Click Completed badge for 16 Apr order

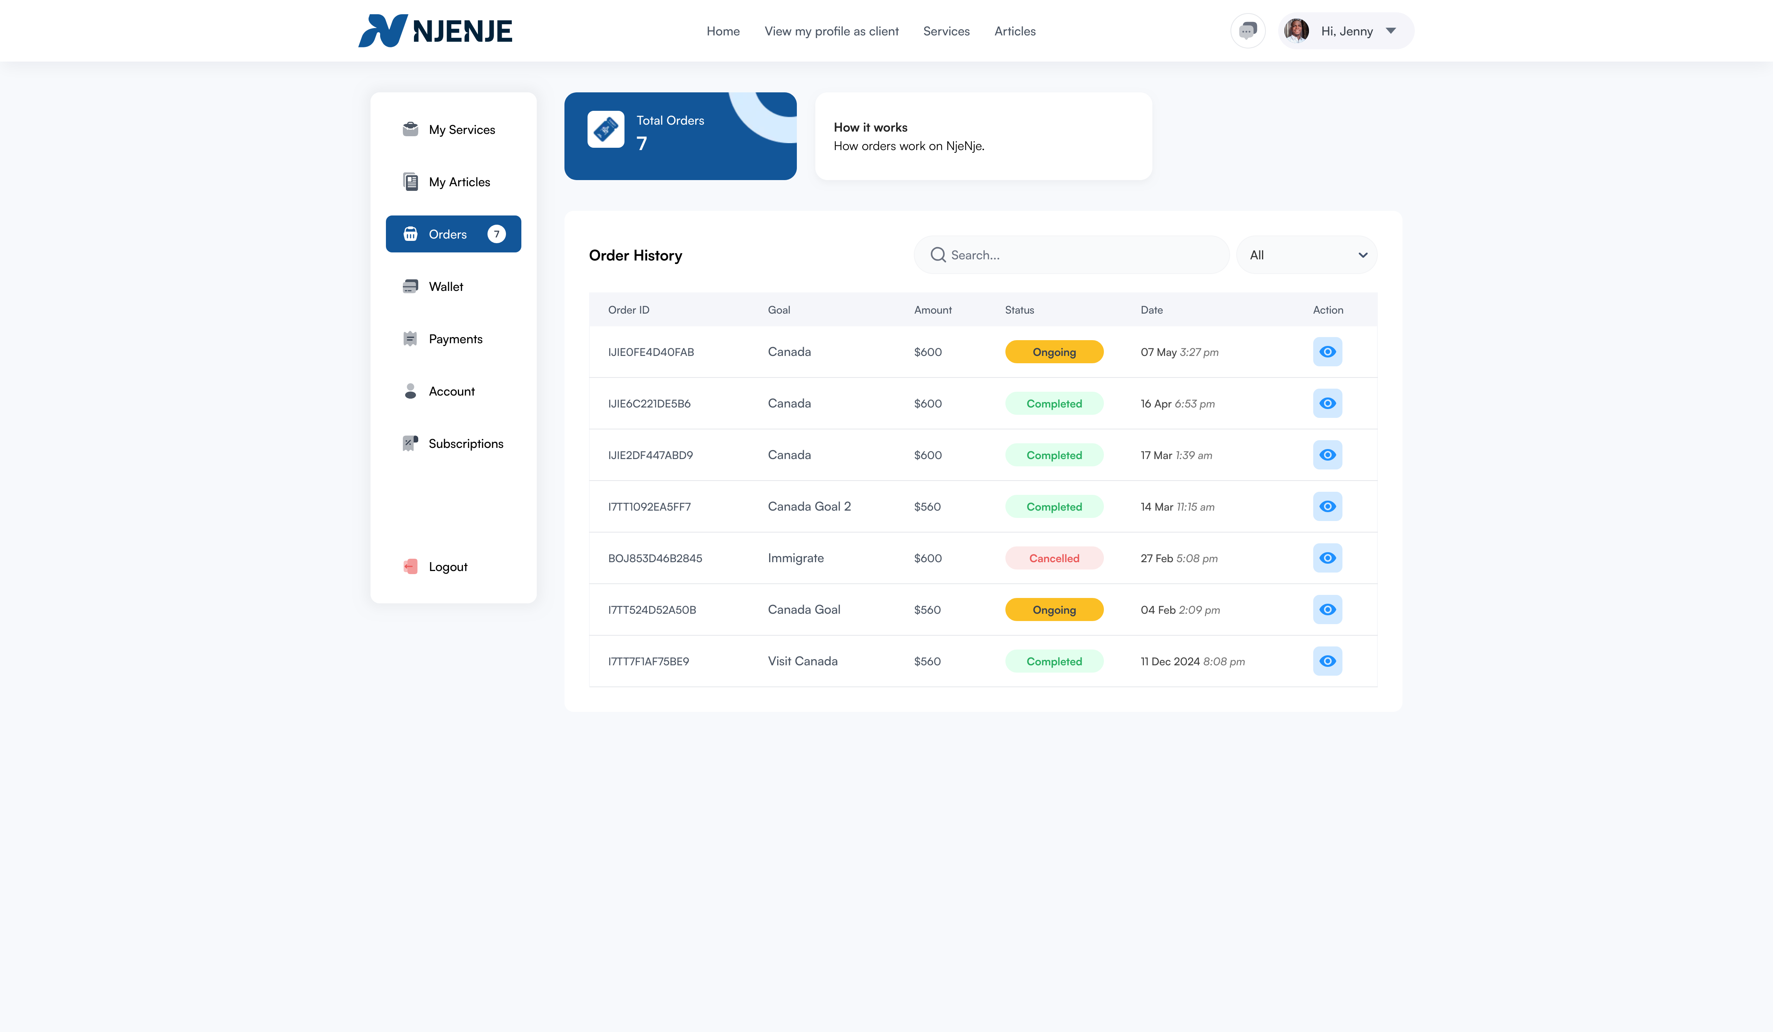tap(1054, 403)
